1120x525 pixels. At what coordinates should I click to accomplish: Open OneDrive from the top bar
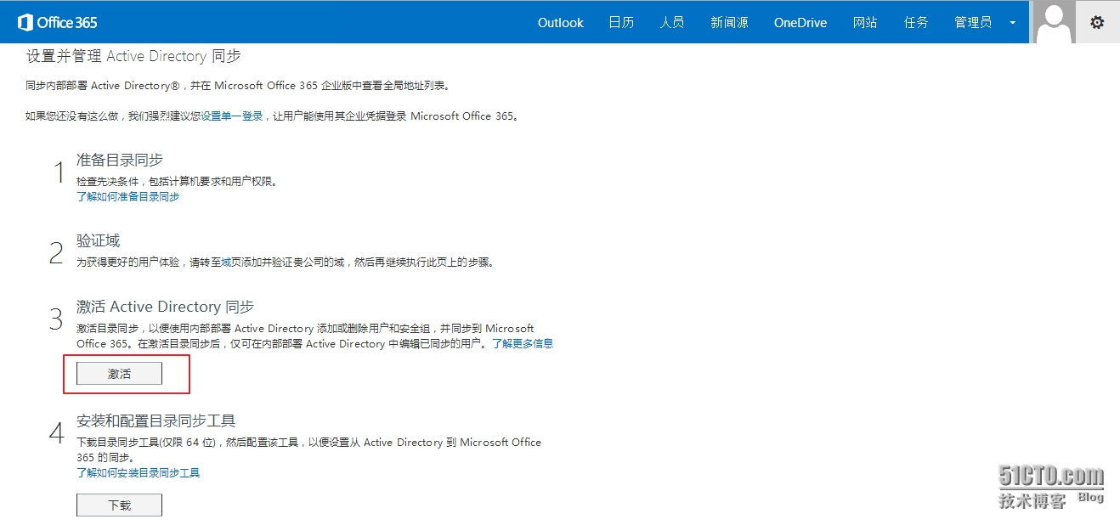pos(800,23)
